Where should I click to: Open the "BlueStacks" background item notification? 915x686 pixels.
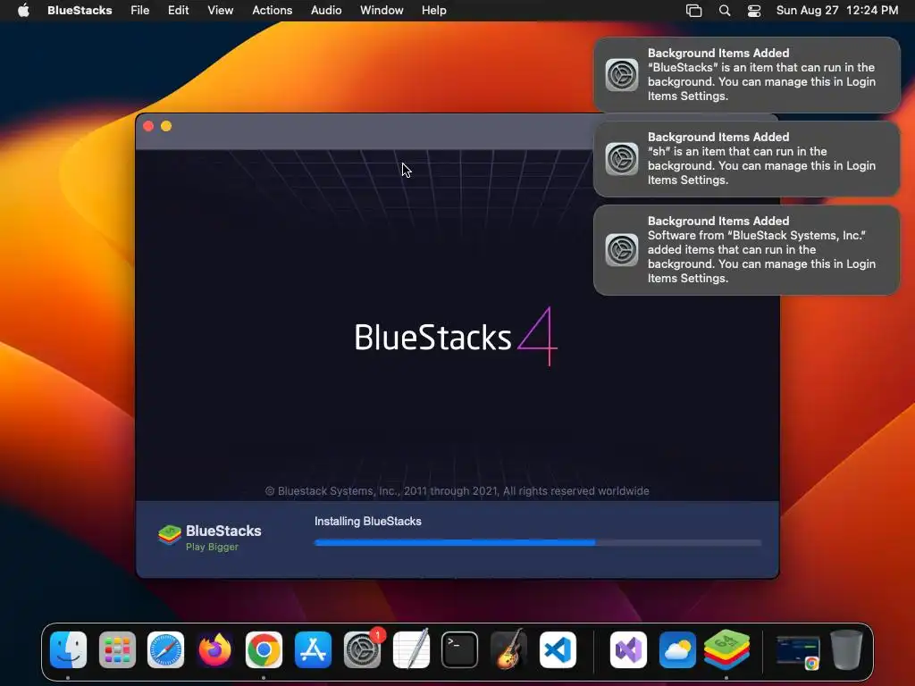pos(746,75)
